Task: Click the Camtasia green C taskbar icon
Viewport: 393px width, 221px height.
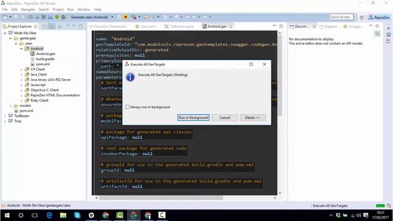Action: tap(120, 215)
